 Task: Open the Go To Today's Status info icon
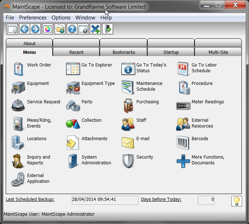coord(128,69)
